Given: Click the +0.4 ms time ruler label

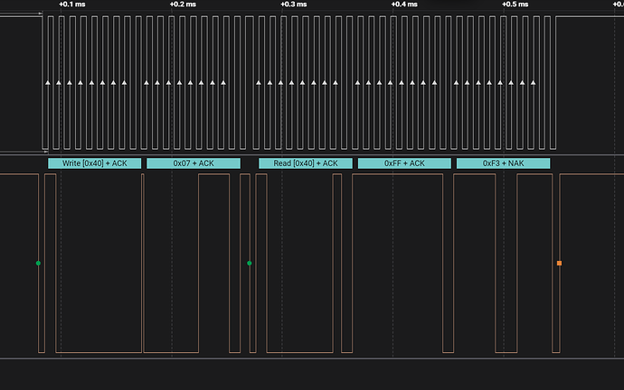Looking at the screenshot, I should click(404, 5).
